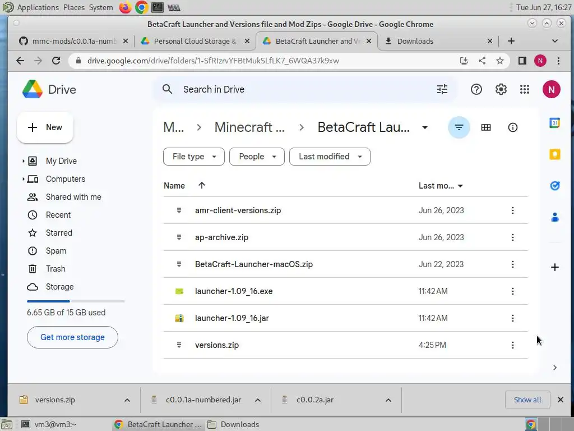
Task: Select BetaCraft-Launcher-macOS.zip file row
Action: 345,264
